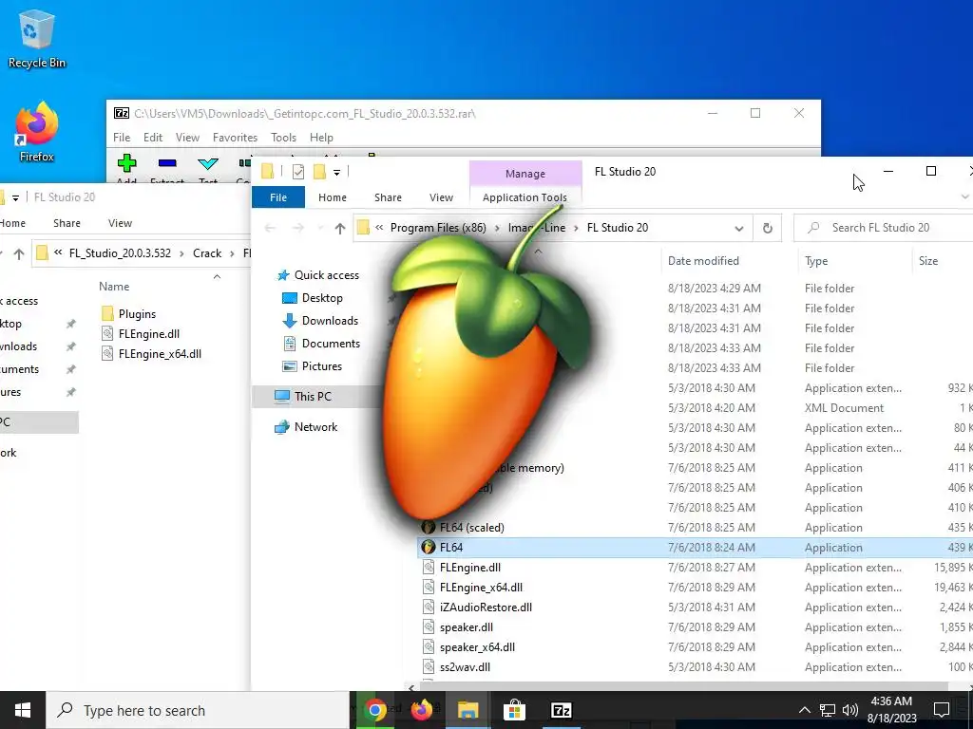Screen dimensions: 973x729
Task: Show hidden system tray icons
Action: click(x=804, y=710)
